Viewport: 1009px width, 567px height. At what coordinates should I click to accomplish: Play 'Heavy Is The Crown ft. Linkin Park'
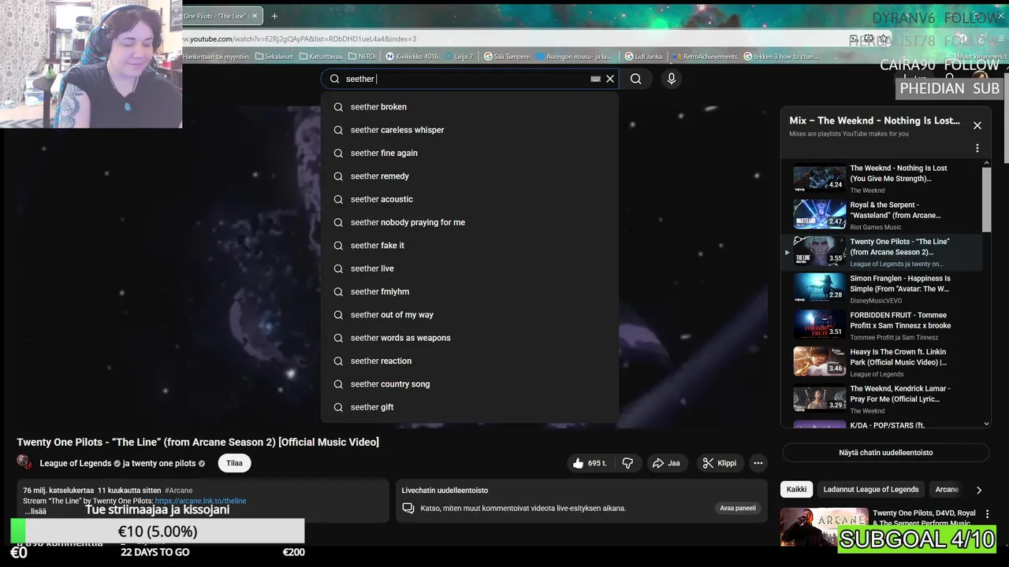pos(881,362)
